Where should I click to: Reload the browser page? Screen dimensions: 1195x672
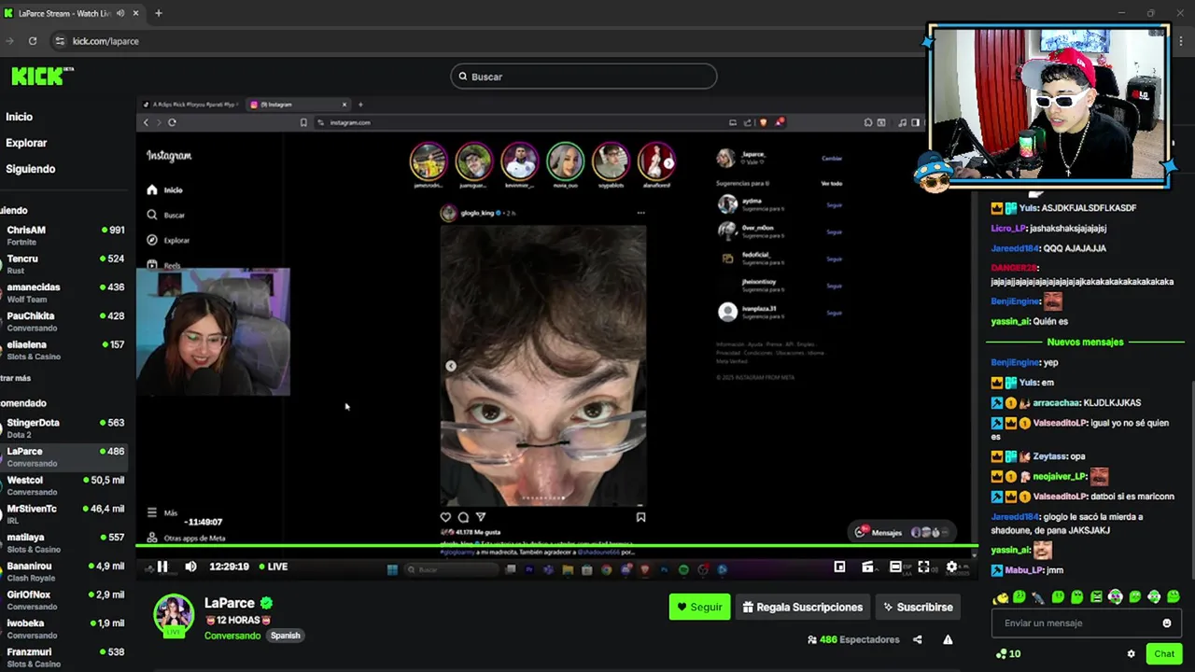coord(33,41)
